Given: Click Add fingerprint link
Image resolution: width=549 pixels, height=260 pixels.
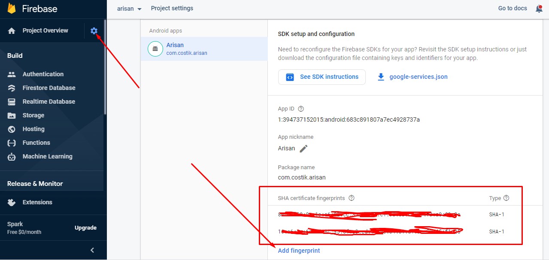Looking at the screenshot, I should (299, 251).
